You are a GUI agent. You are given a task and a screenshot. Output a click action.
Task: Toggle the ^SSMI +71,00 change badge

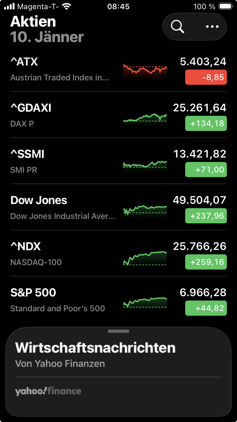206,170
